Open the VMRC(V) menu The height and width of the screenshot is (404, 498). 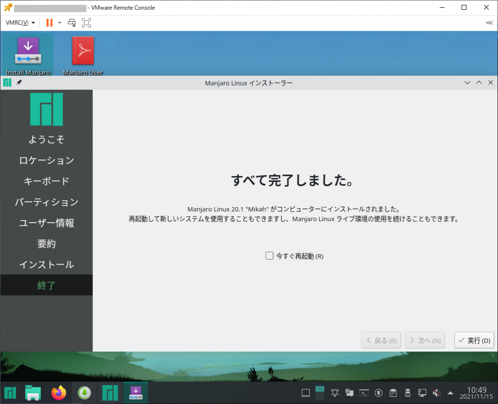coord(20,23)
